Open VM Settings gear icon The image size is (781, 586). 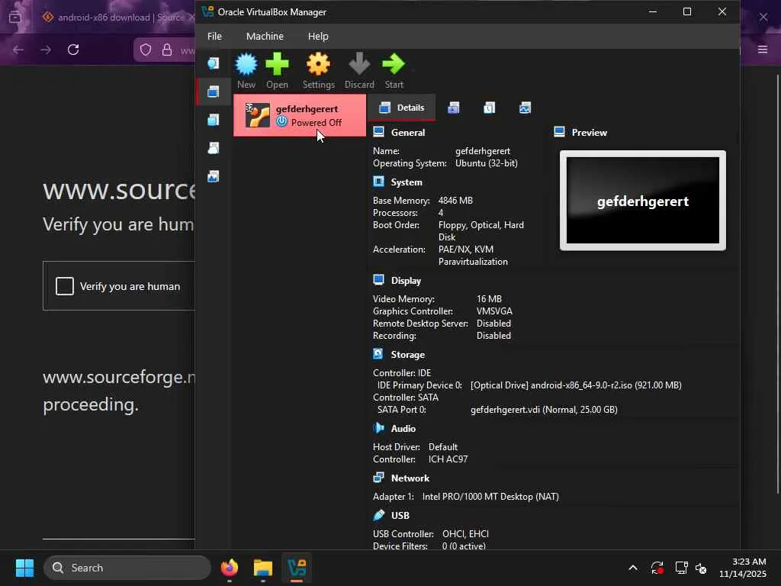pyautogui.click(x=318, y=71)
